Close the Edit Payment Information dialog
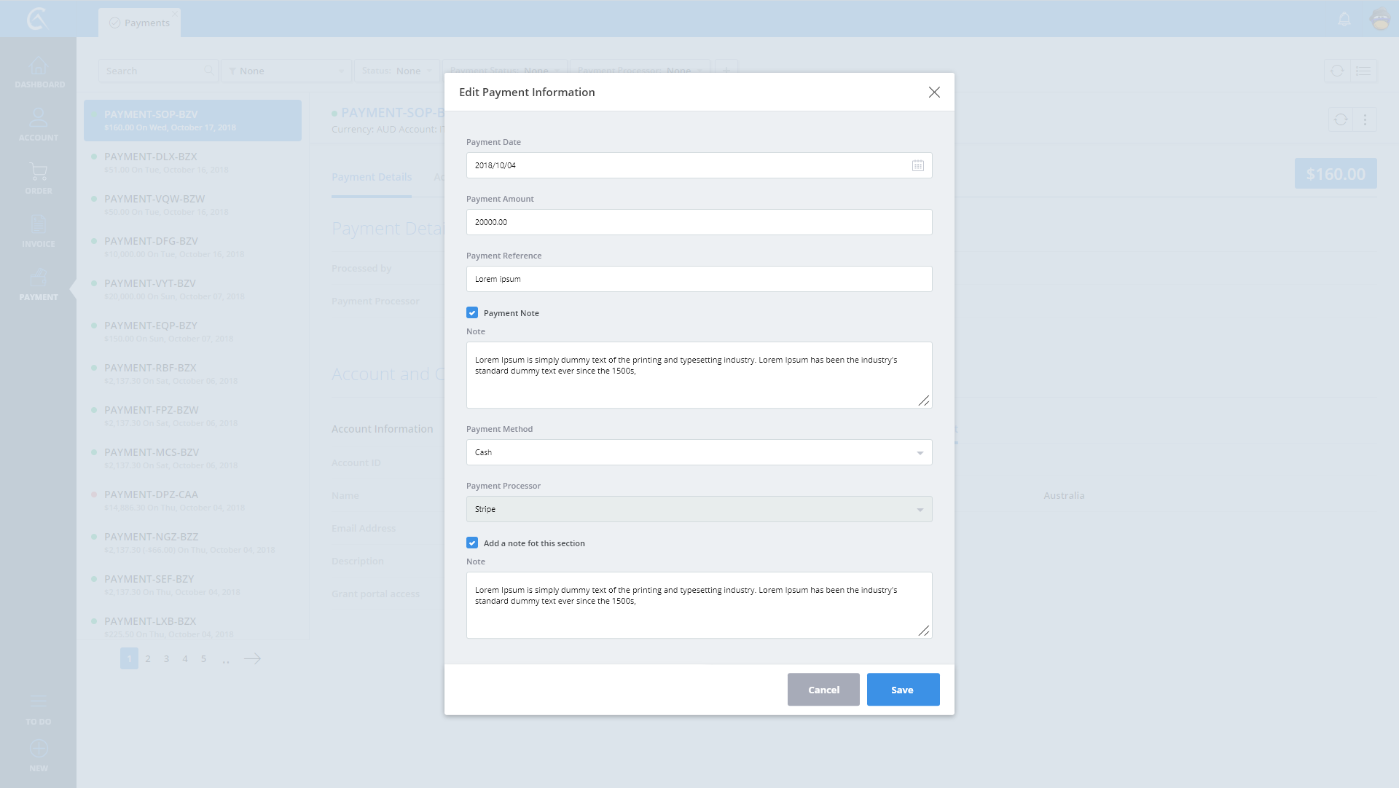 point(934,92)
